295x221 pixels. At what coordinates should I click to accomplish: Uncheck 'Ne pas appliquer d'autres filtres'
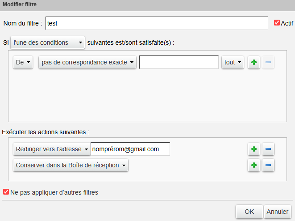click(6, 192)
